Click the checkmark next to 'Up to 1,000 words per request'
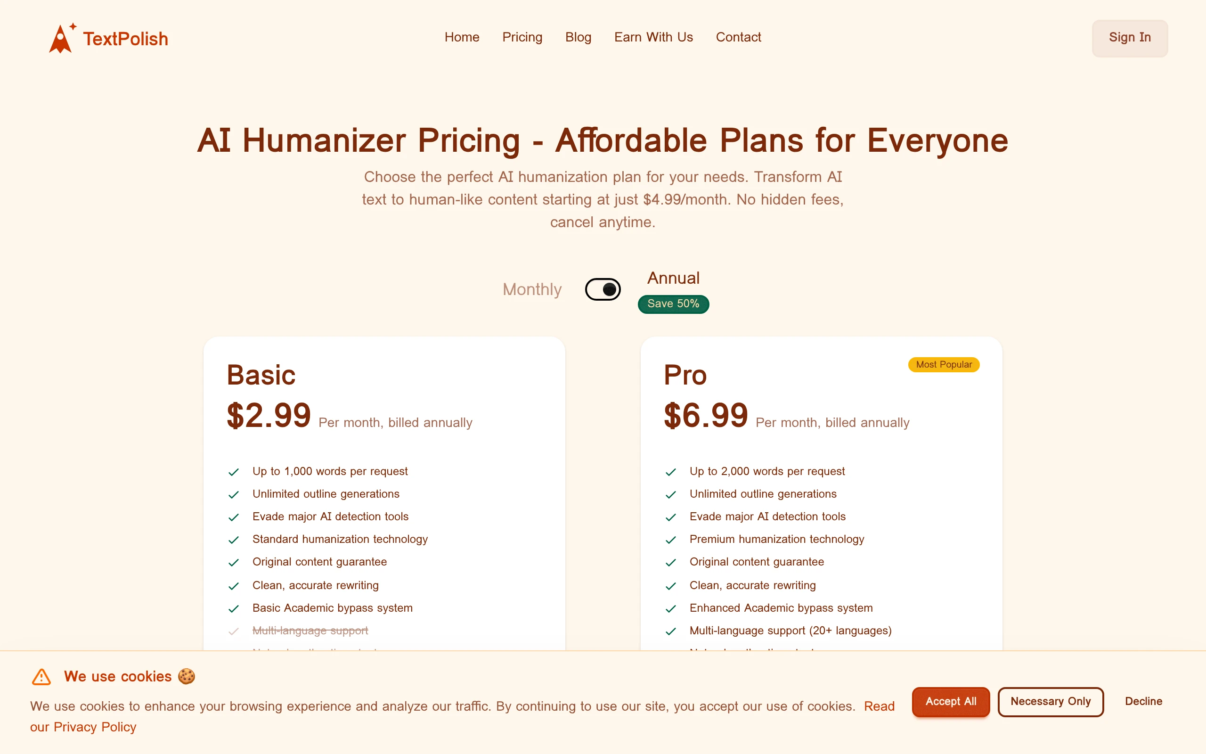This screenshot has height=754, width=1206. point(234,472)
